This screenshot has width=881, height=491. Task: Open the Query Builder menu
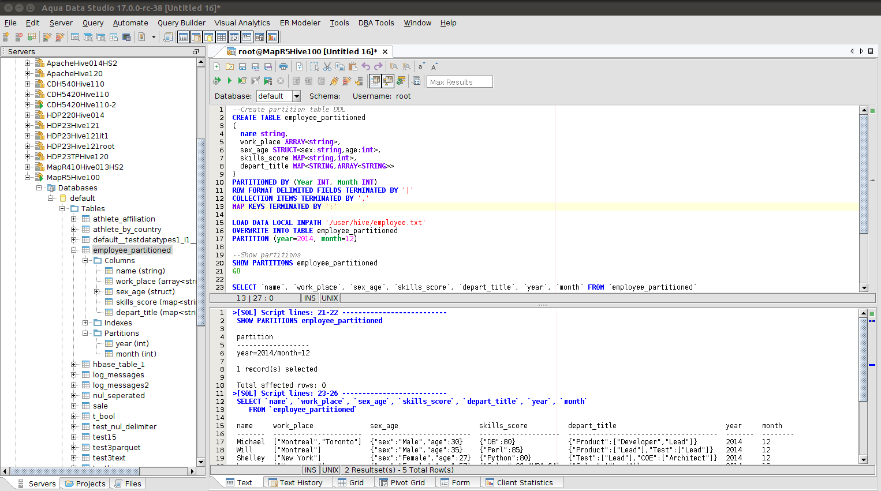[x=181, y=23]
